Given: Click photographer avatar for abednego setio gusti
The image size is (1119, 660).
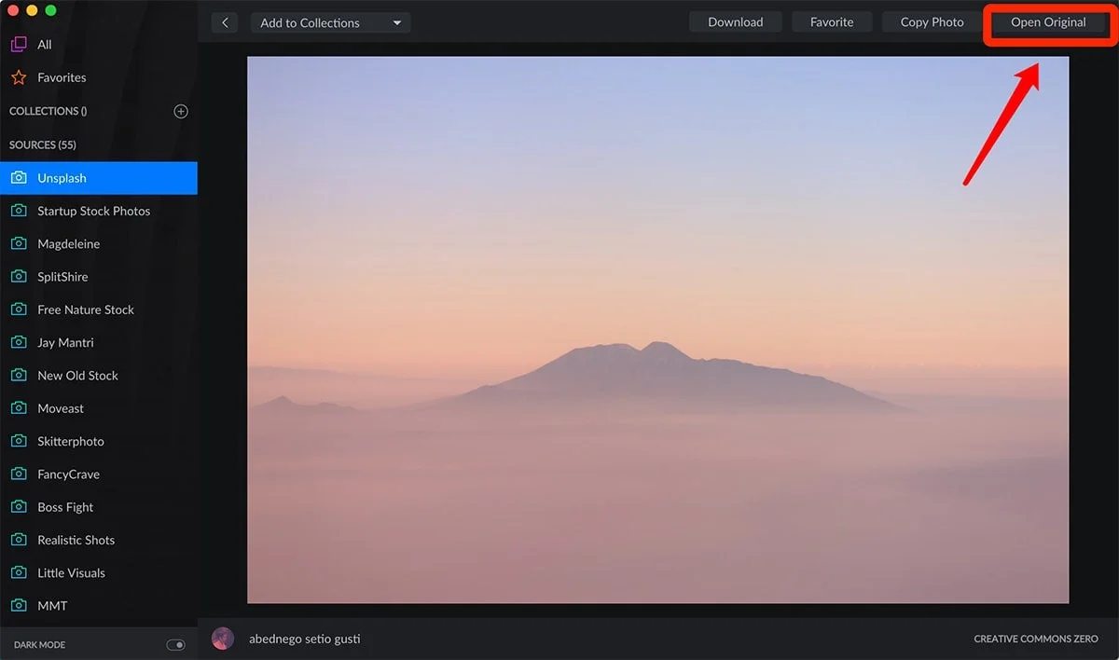Looking at the screenshot, I should (222, 639).
